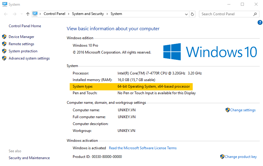Click shield icon beside System protection

pos(4,51)
